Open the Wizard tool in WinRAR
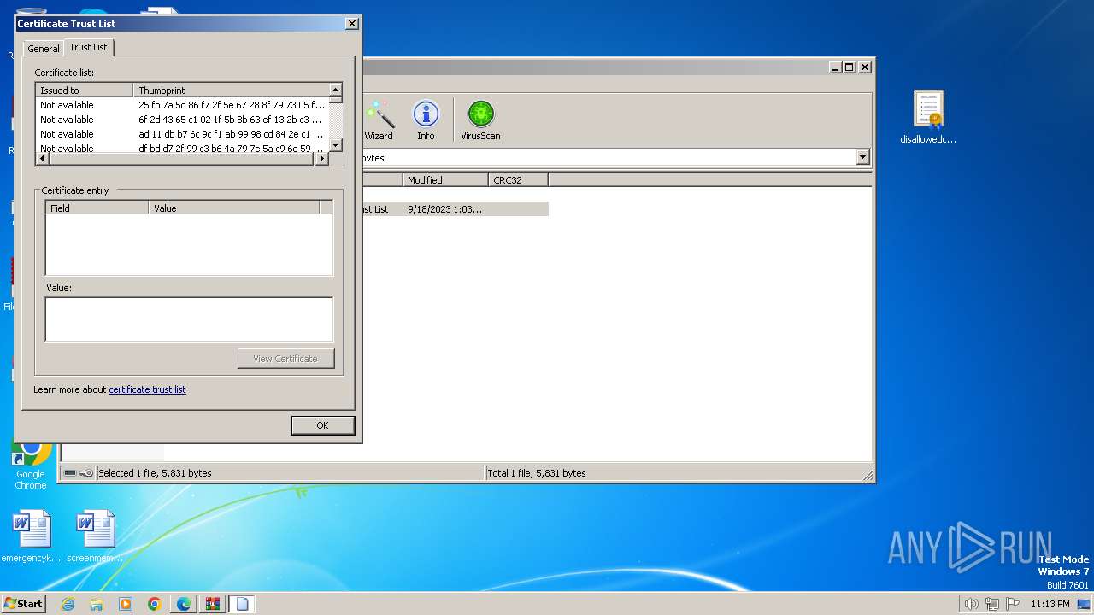This screenshot has height=615, width=1094. pyautogui.click(x=379, y=120)
